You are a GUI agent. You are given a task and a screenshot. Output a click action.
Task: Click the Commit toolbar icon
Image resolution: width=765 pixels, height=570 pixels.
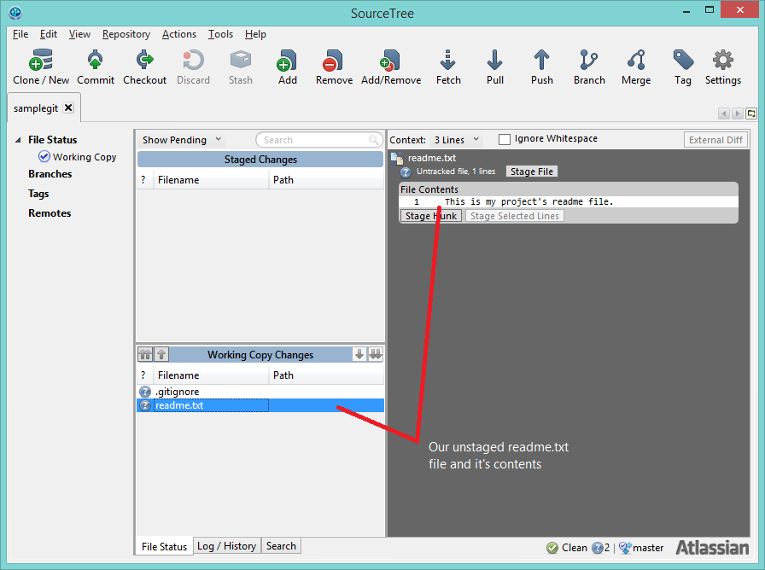click(x=95, y=67)
